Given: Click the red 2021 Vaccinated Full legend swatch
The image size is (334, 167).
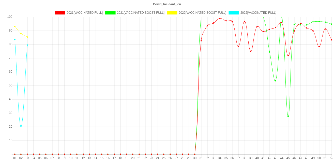Looking at the screenshot, I should click(x=60, y=13).
